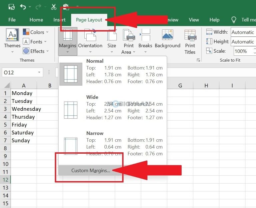
Task: Click the cell containing Friday
Action: (24, 125)
